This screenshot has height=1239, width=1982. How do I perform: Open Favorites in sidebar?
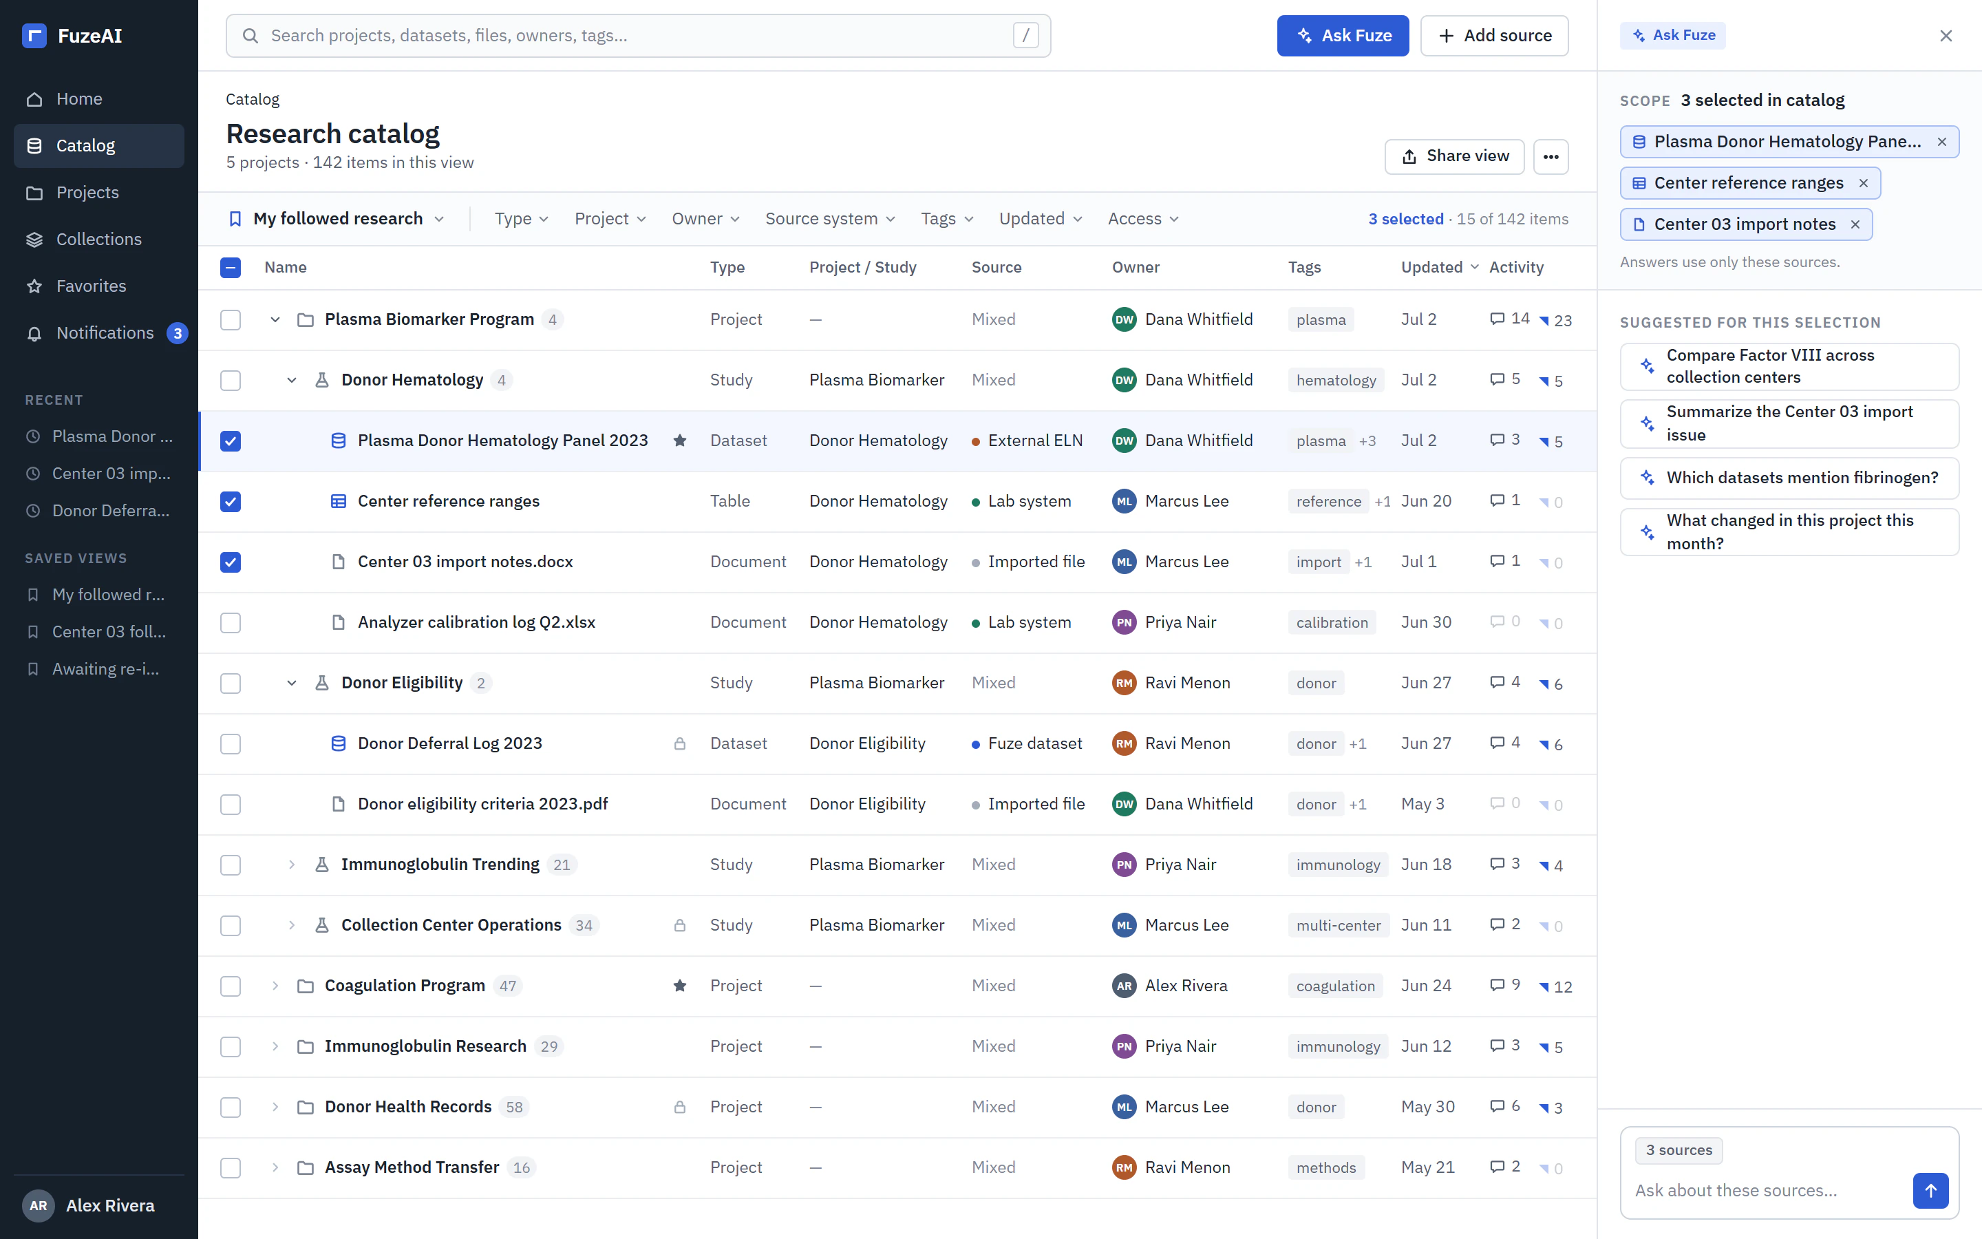coord(99,286)
